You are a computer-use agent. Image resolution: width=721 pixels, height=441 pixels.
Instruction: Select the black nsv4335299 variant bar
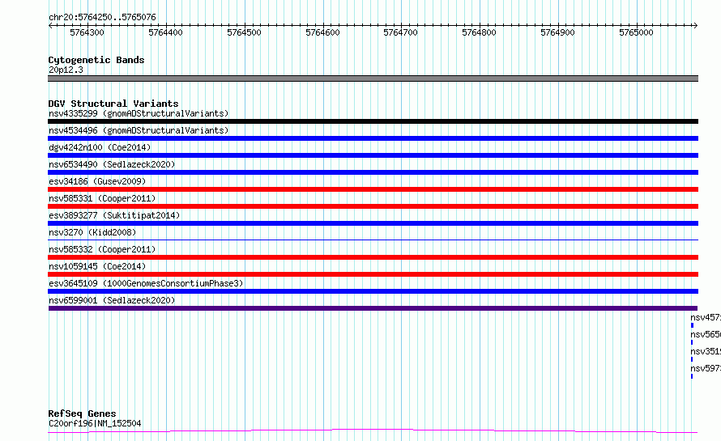pos(373,121)
